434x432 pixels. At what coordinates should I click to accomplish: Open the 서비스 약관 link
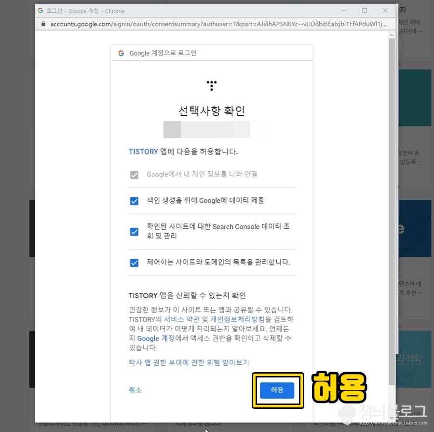[x=182, y=319]
